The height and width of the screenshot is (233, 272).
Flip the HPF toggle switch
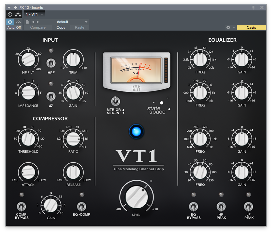pyautogui.click(x=51, y=63)
